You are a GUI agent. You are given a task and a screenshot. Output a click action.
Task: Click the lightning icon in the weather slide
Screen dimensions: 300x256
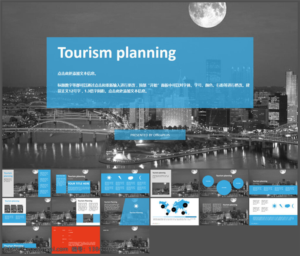click(120, 178)
